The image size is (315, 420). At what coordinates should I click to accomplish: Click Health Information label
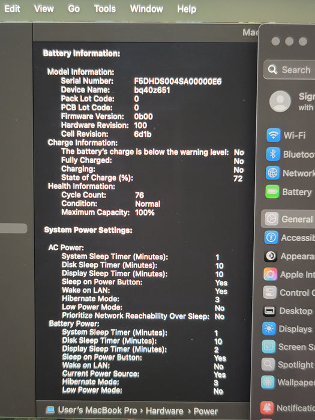(82, 186)
